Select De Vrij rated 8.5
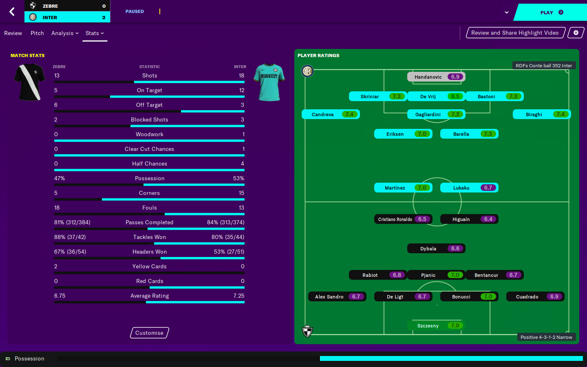 [436, 96]
